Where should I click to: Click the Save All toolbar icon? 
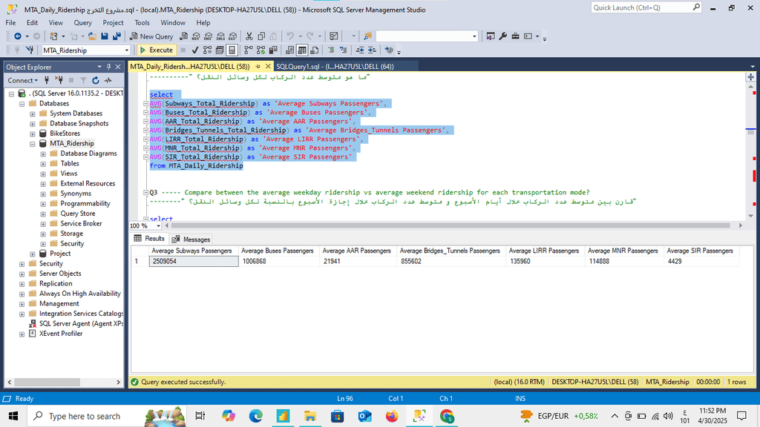117,36
